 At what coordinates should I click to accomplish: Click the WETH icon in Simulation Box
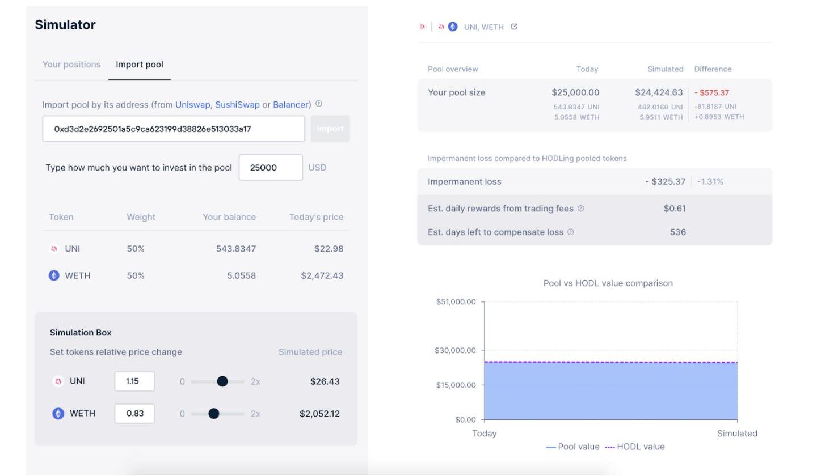click(x=58, y=414)
